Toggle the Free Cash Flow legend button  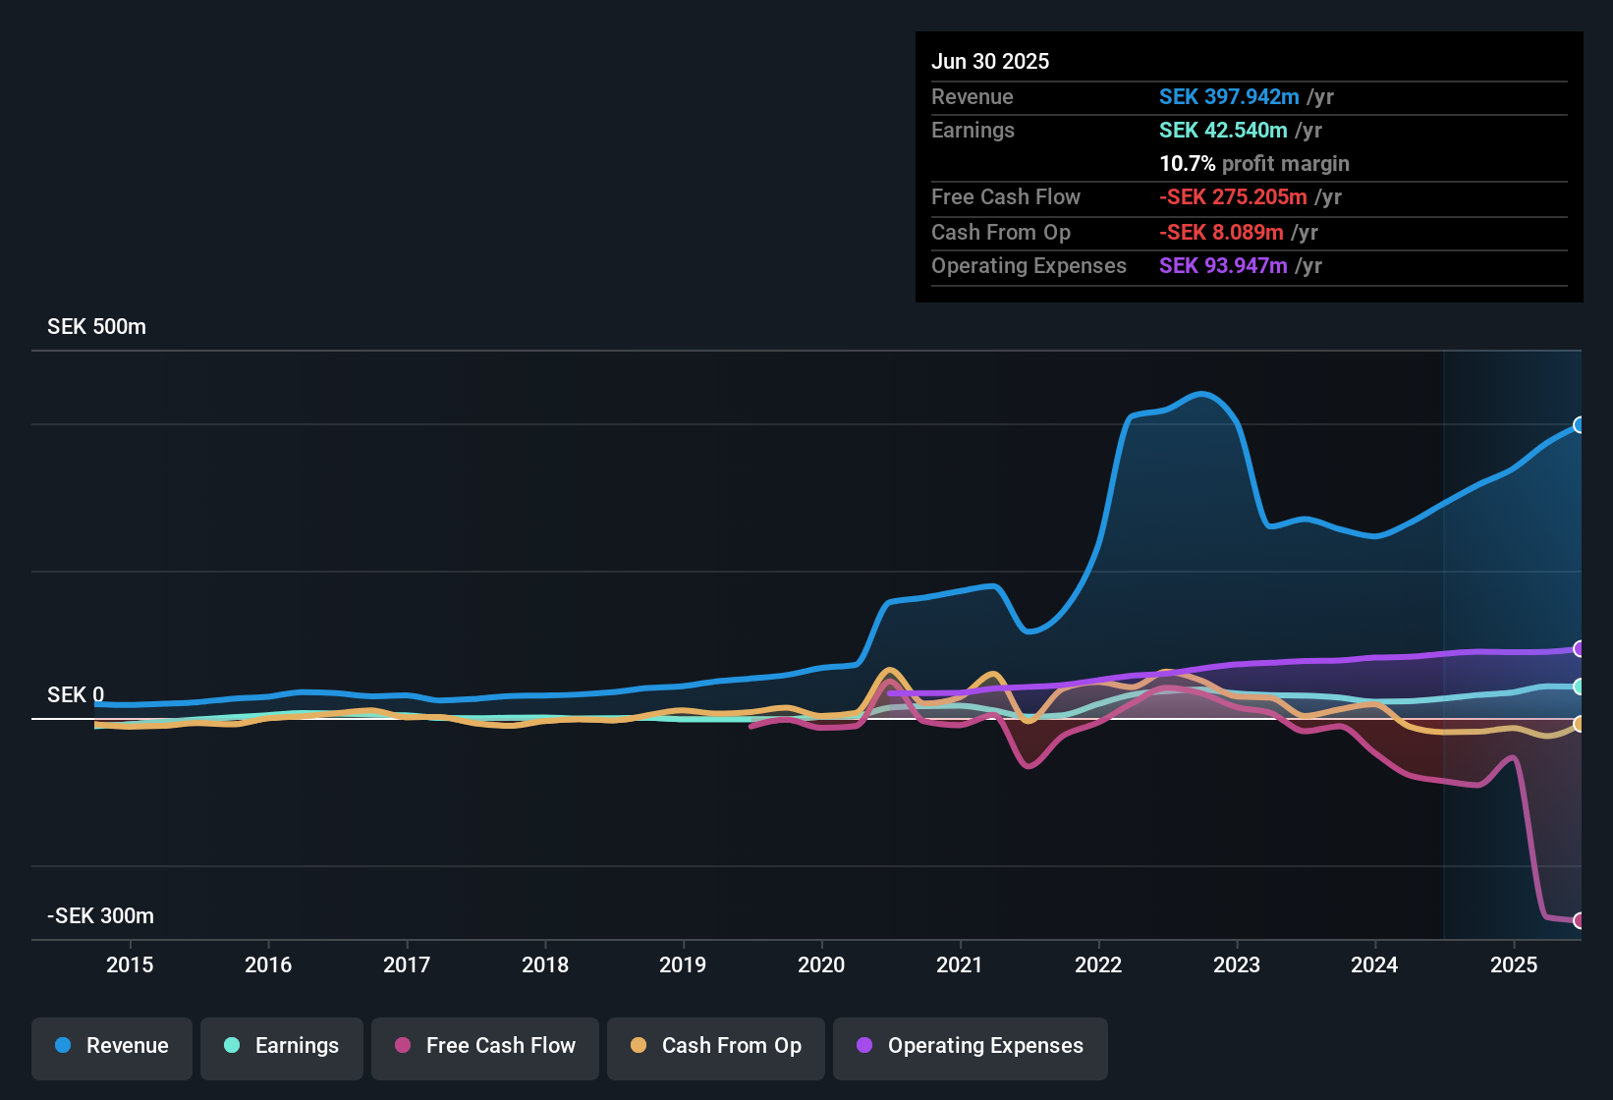(x=485, y=1047)
